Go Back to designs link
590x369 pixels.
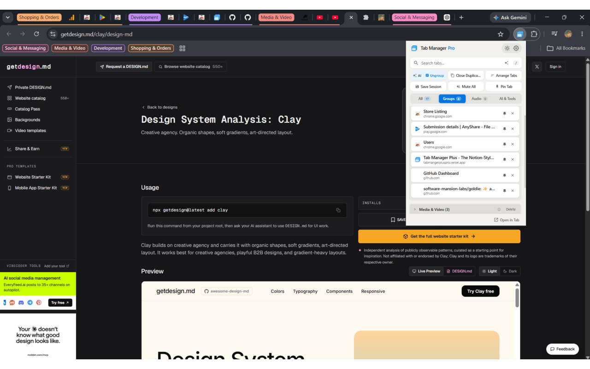coord(159,107)
